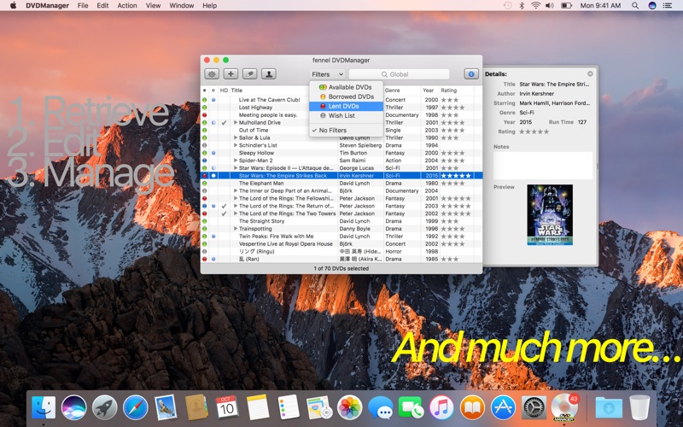This screenshot has width=683, height=427.
Task: Expand Lord of the Rings: The Fellowship row
Action: tap(236, 198)
